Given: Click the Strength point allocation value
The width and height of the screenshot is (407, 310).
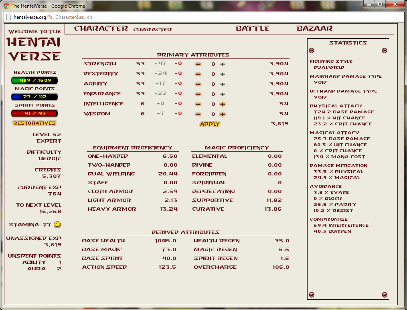Looking at the screenshot, I should [213, 64].
